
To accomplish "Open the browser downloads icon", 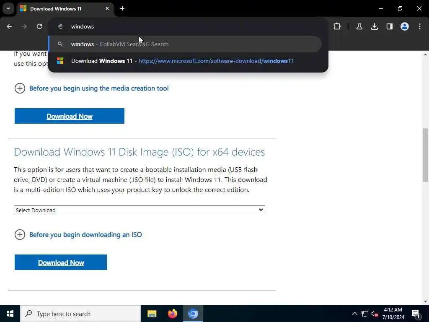I will click(375, 26).
